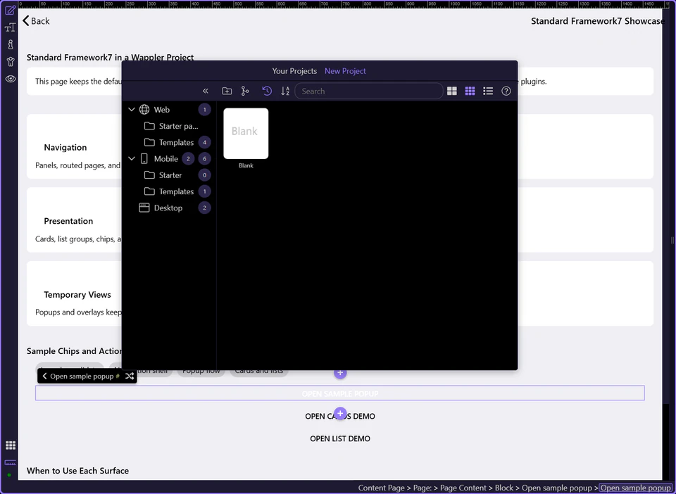Select Block in breadcrumb bar
Viewport: 676px width, 494px height.
pyautogui.click(x=504, y=488)
